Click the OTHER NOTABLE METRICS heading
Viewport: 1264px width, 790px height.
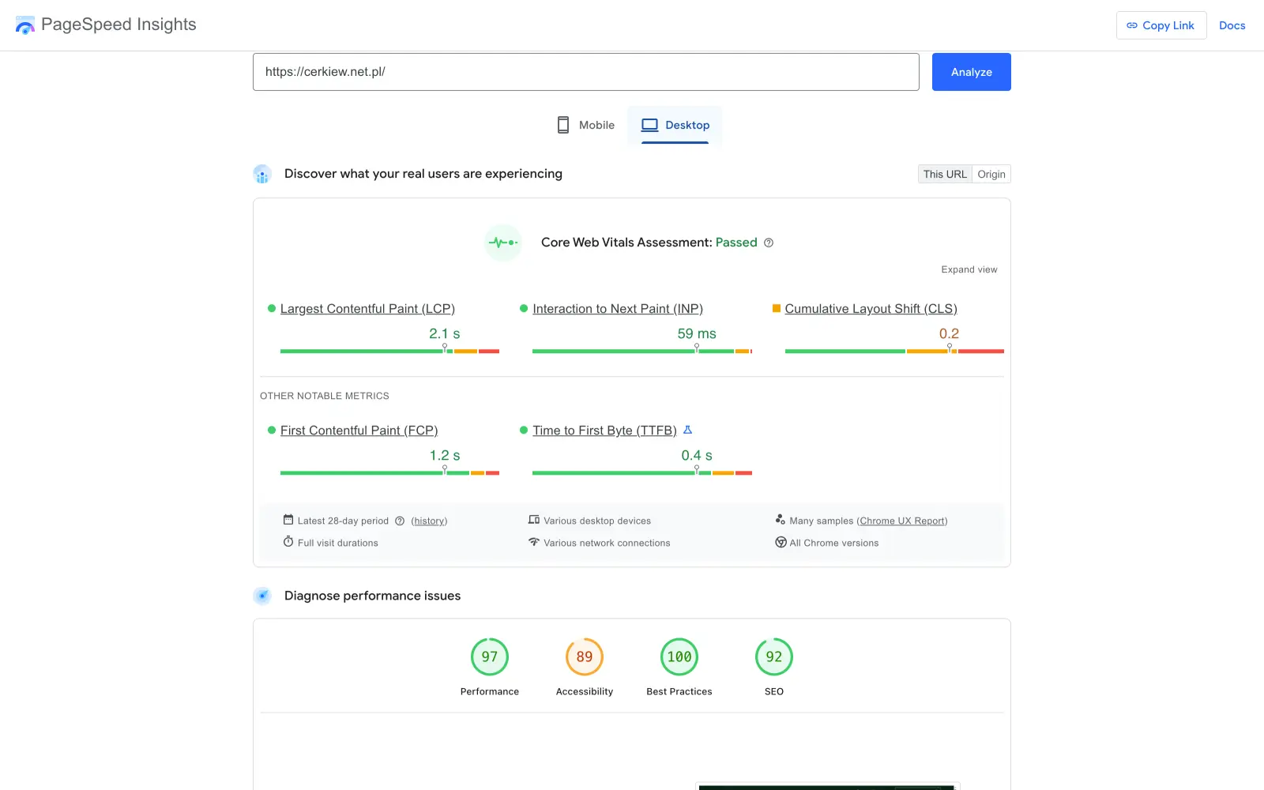(325, 396)
